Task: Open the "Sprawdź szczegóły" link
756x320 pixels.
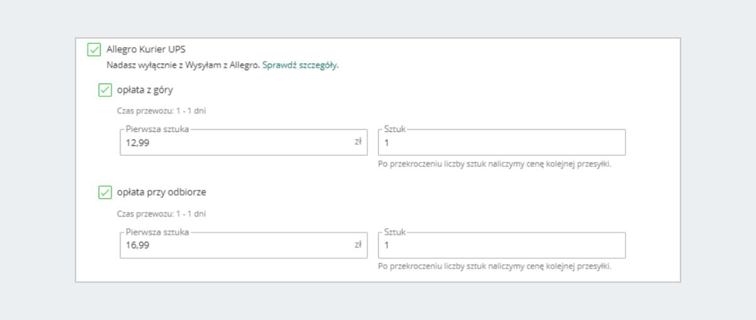Action: [x=300, y=65]
